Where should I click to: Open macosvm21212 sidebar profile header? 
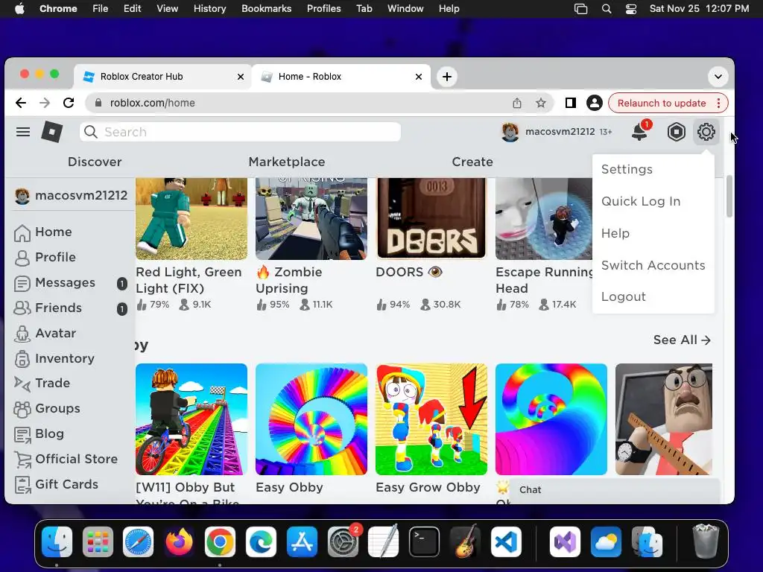(71, 196)
